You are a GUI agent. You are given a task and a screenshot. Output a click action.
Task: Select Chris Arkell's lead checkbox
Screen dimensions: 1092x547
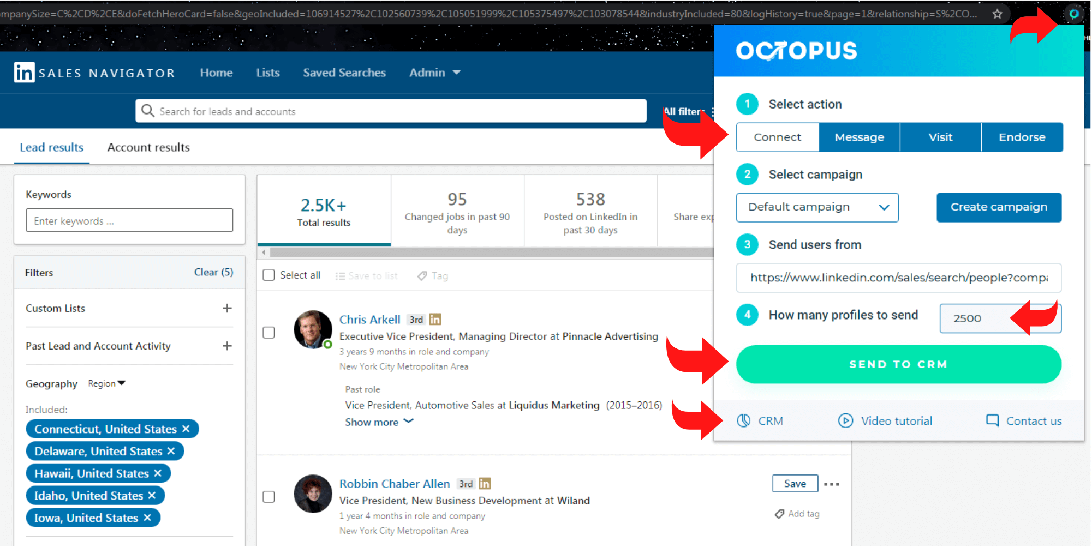(x=268, y=332)
